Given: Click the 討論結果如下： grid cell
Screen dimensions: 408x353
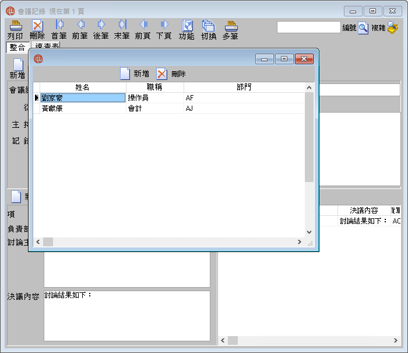Looking at the screenshot, I should 364,221.
